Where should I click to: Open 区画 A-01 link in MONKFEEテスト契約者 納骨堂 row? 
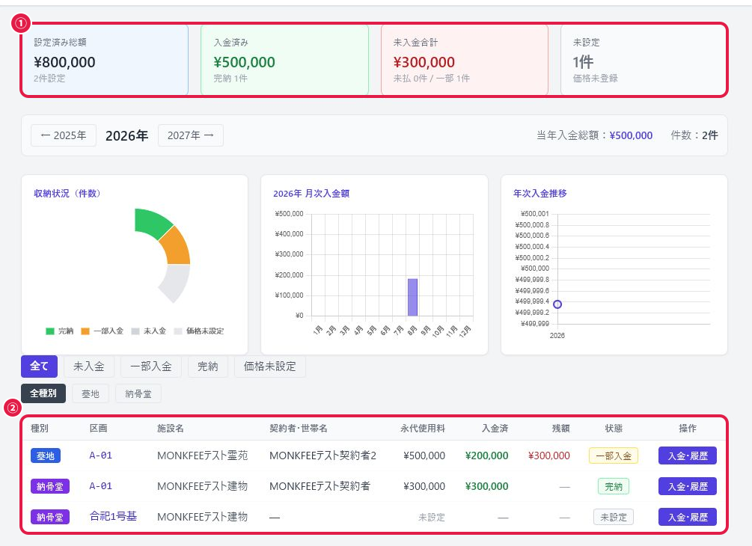pyautogui.click(x=101, y=486)
